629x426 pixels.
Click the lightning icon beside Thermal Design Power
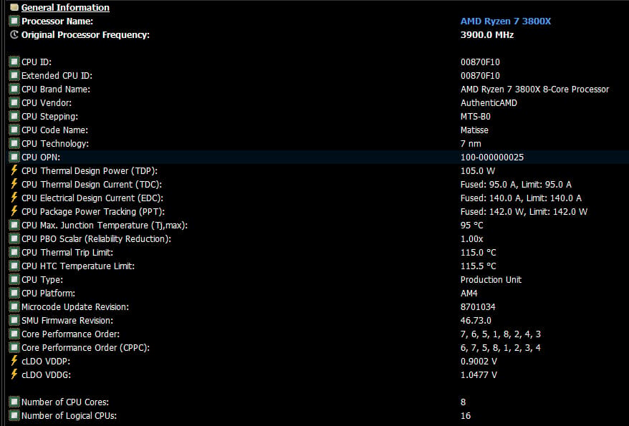point(14,170)
